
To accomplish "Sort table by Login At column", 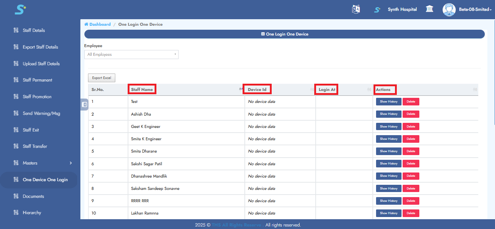I will (x=327, y=89).
